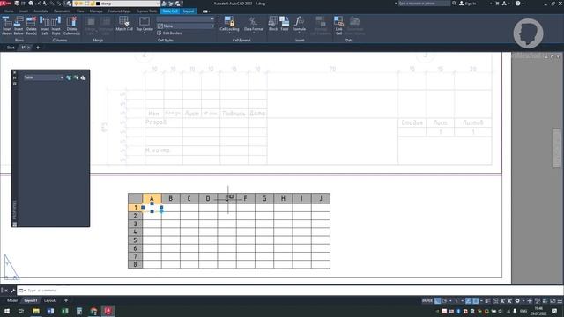The height and width of the screenshot is (317, 564).
Task: Select row header 8 in table
Action: tap(135, 264)
